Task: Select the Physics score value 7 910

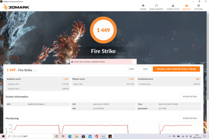Action: (131, 79)
